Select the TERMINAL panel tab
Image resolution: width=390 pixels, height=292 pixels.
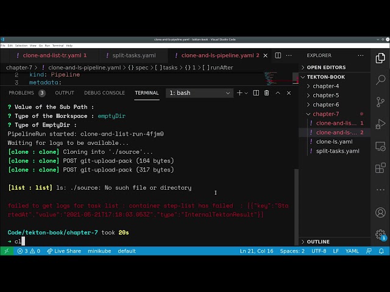pyautogui.click(x=147, y=93)
